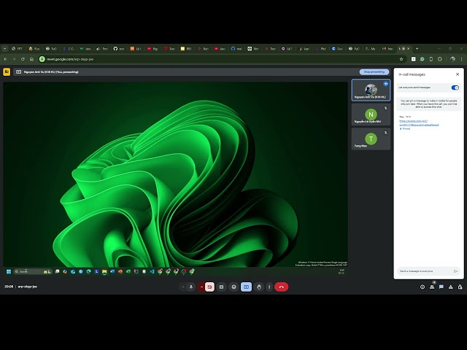Switch to the Cou browser tab
Image resolution: width=467 pixels, height=350 pixels.
click(338, 49)
